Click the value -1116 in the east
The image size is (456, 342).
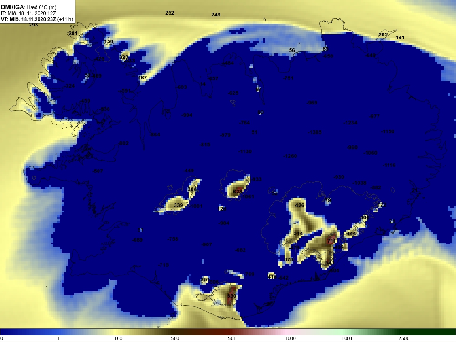pos(389,165)
